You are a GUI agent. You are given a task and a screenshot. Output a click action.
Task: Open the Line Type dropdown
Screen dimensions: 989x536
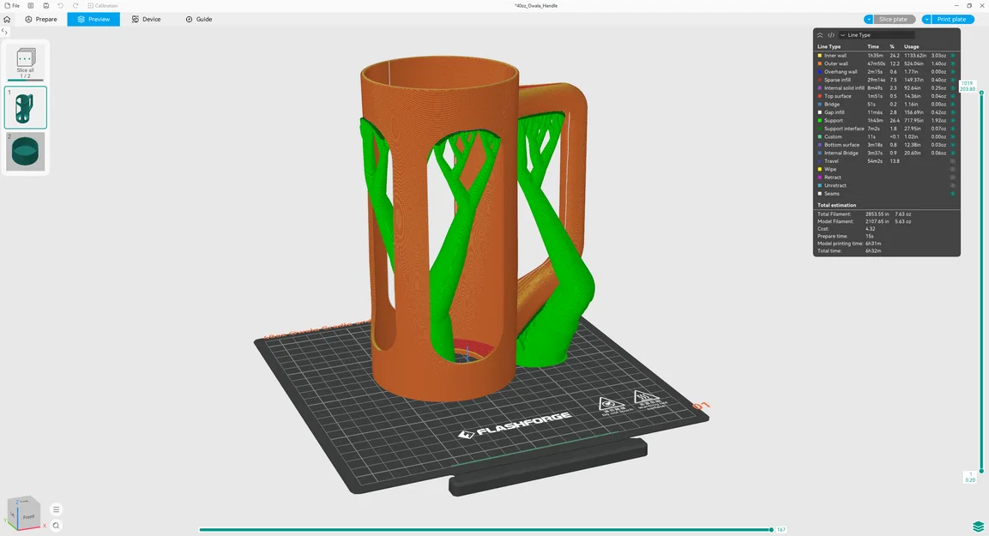coord(877,35)
